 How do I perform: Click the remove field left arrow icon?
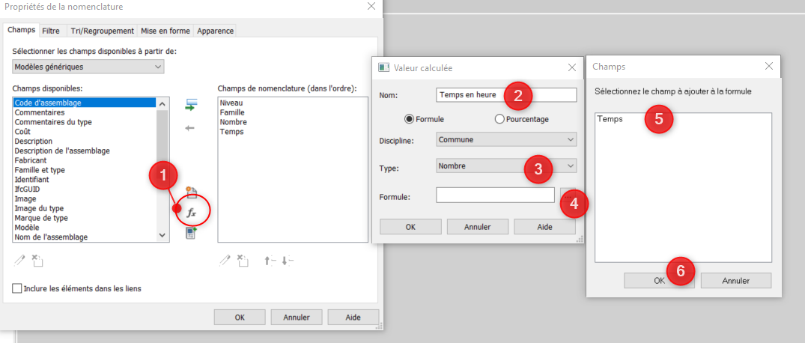(x=190, y=128)
